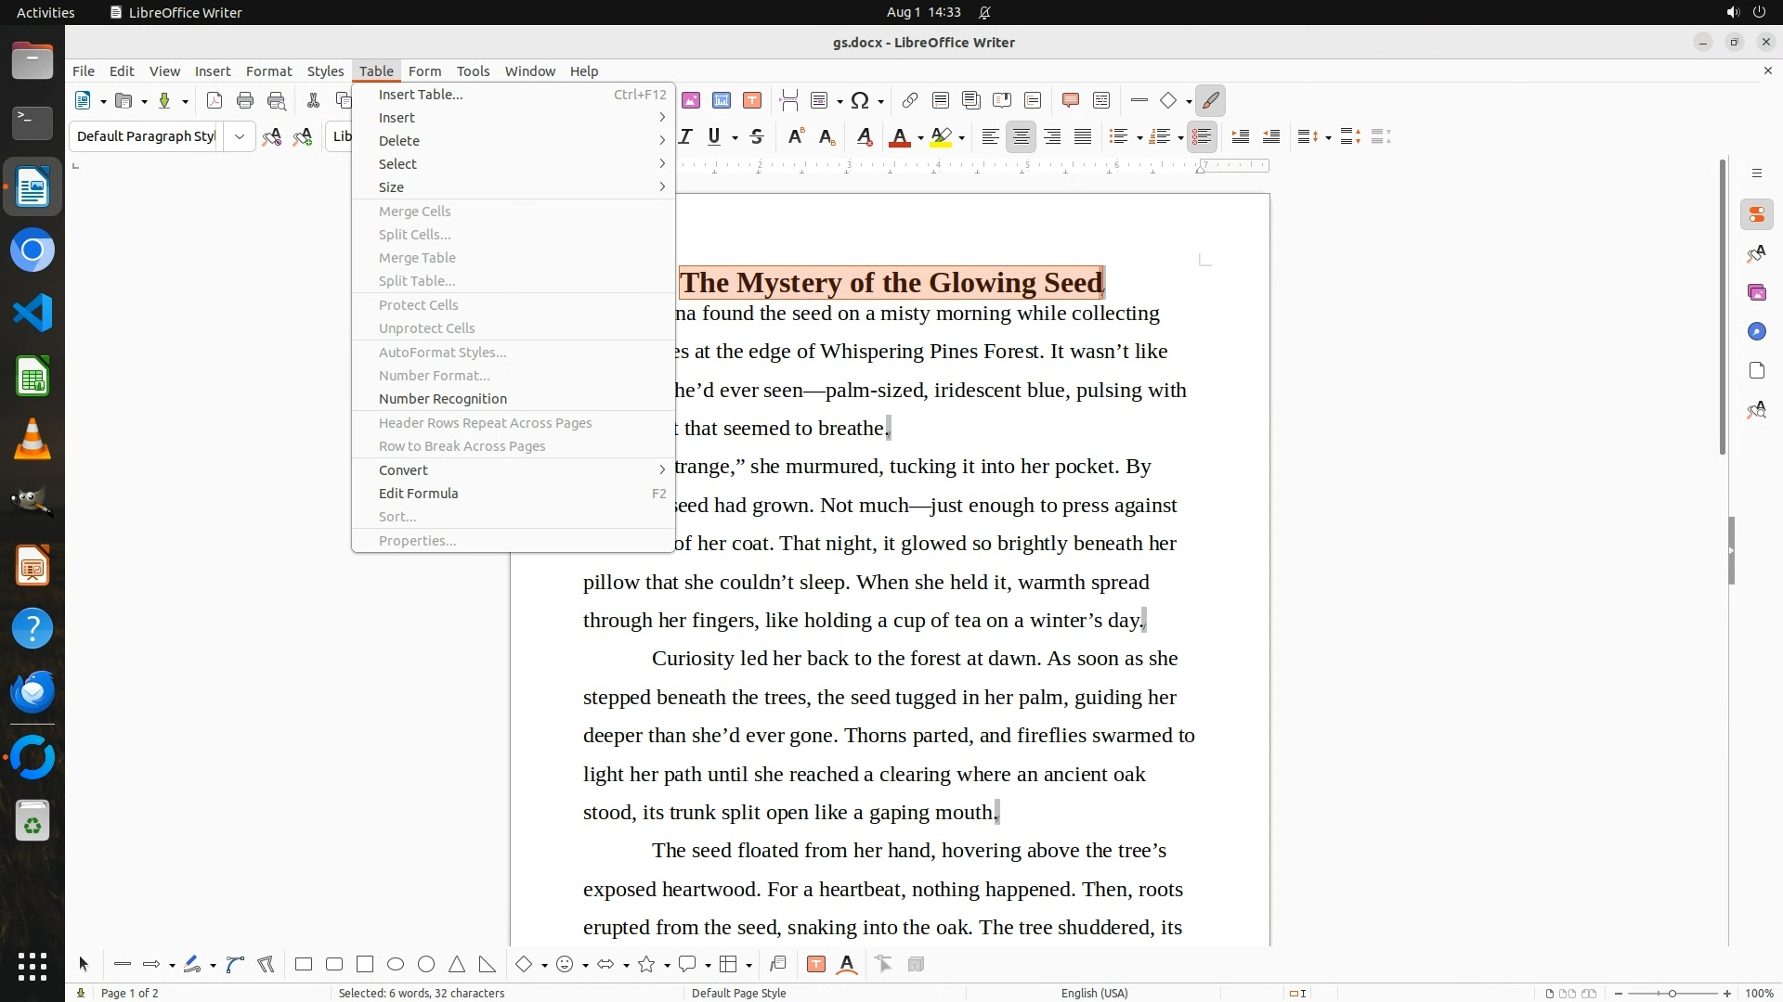Click the Insert Fontwork text icon

[x=847, y=964]
